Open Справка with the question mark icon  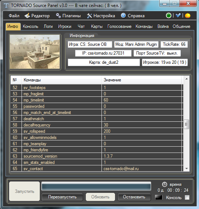tap(133, 16)
